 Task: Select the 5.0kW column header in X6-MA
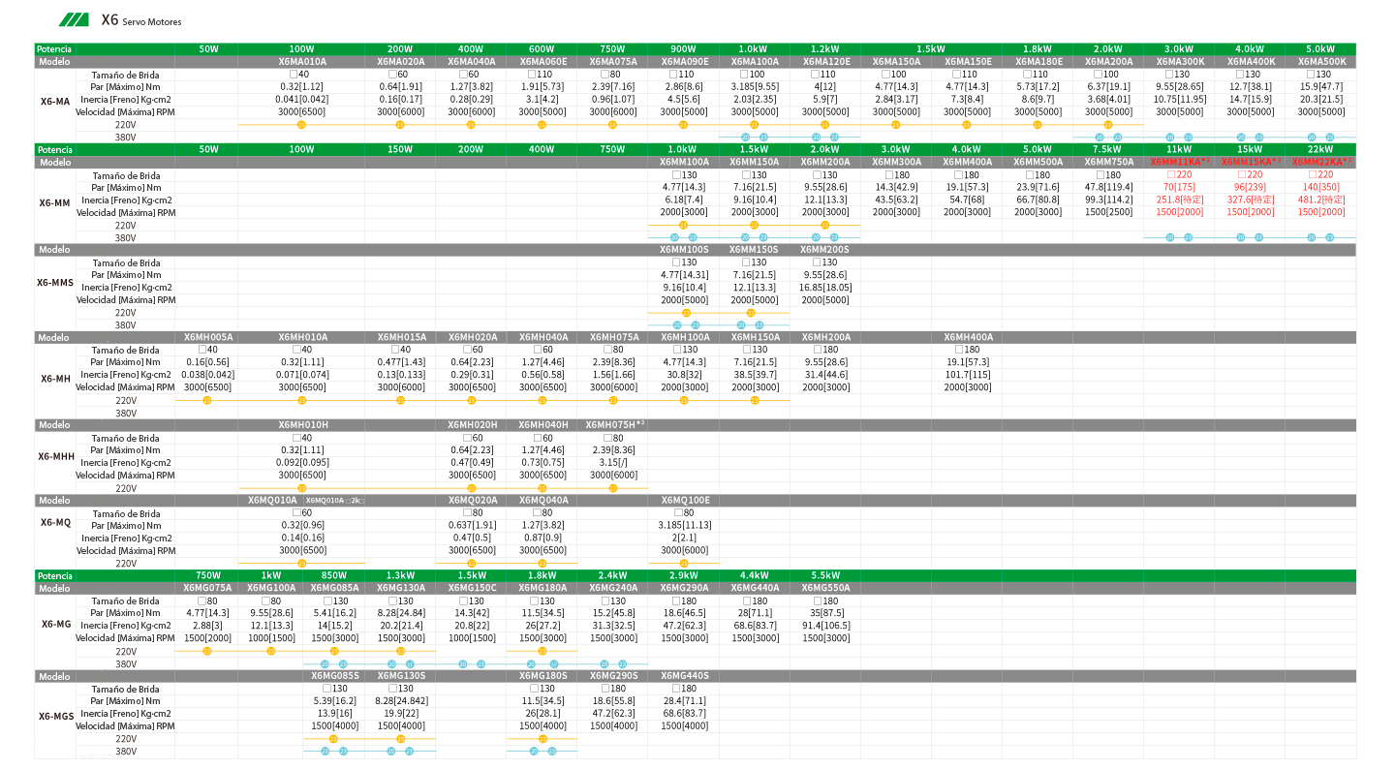pyautogui.click(x=1319, y=48)
